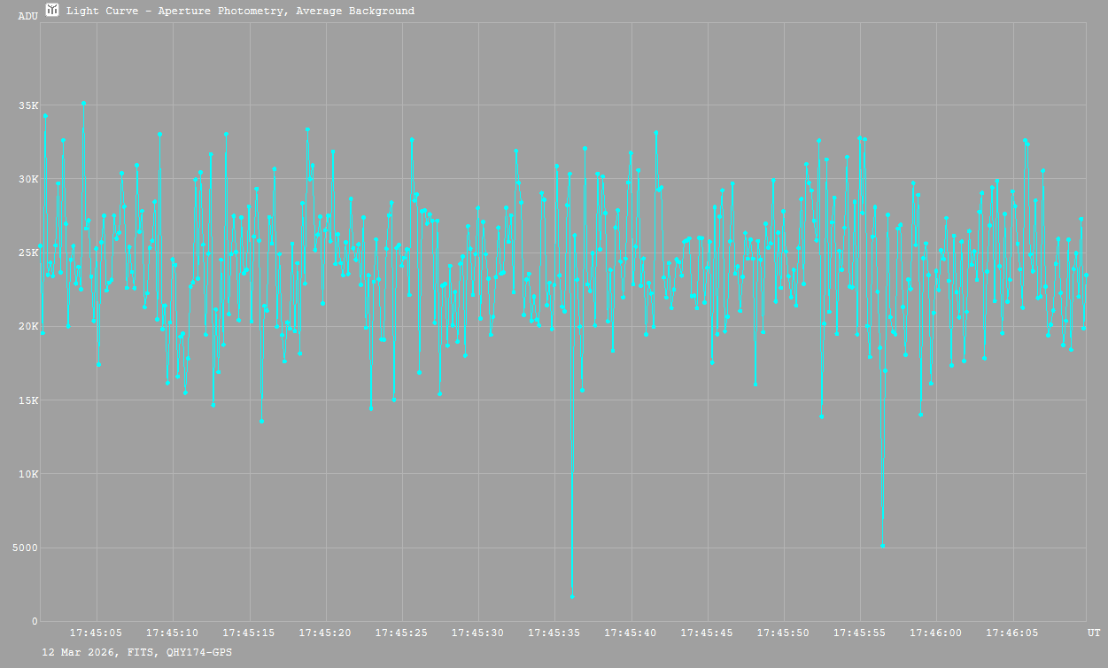Click the light curve app icon beside the title
This screenshot has height=668, width=1108.
pyautogui.click(x=52, y=10)
